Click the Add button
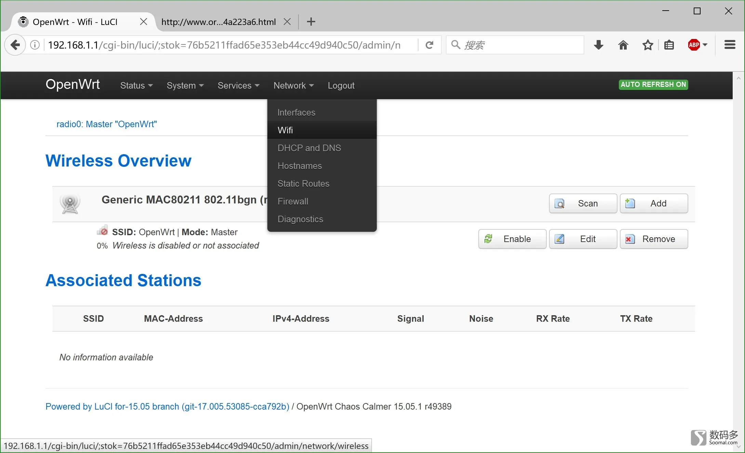This screenshot has width=745, height=453. pos(654,203)
